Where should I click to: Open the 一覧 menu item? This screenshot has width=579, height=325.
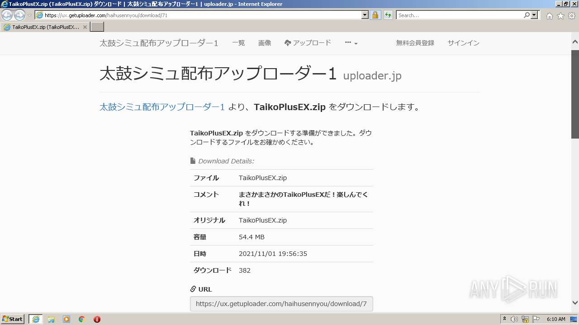tap(238, 43)
